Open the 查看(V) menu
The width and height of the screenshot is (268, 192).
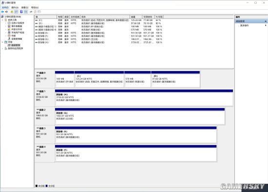[x=25, y=7]
